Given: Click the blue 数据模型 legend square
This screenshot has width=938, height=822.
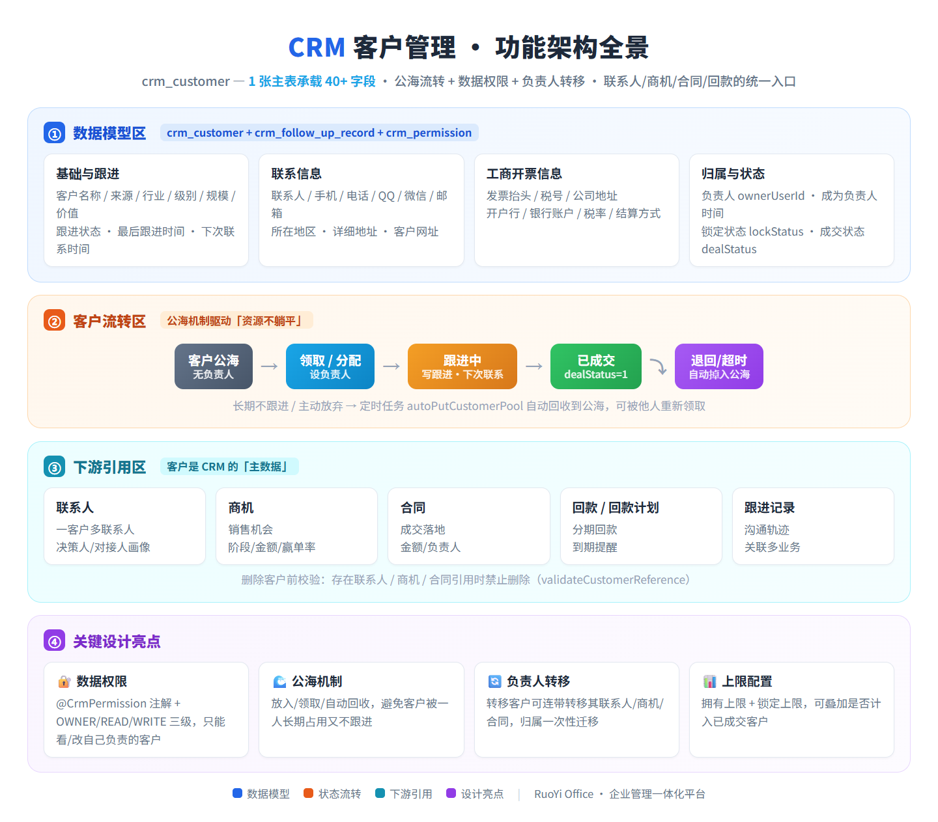Looking at the screenshot, I should pos(237,793).
